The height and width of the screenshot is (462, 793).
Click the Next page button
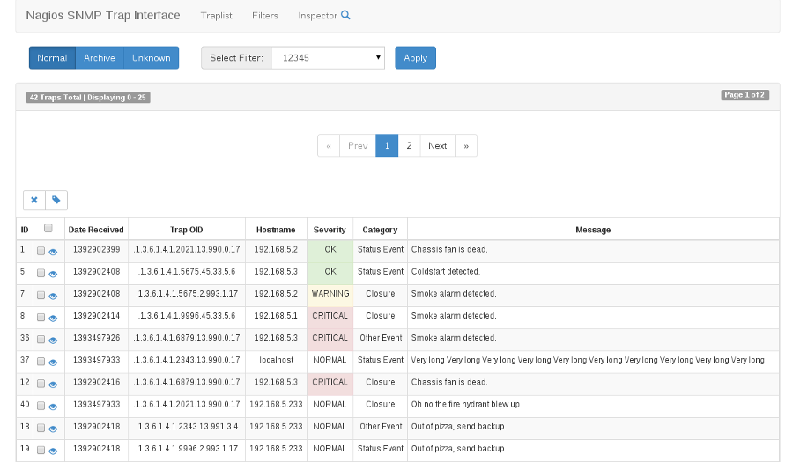click(x=437, y=145)
